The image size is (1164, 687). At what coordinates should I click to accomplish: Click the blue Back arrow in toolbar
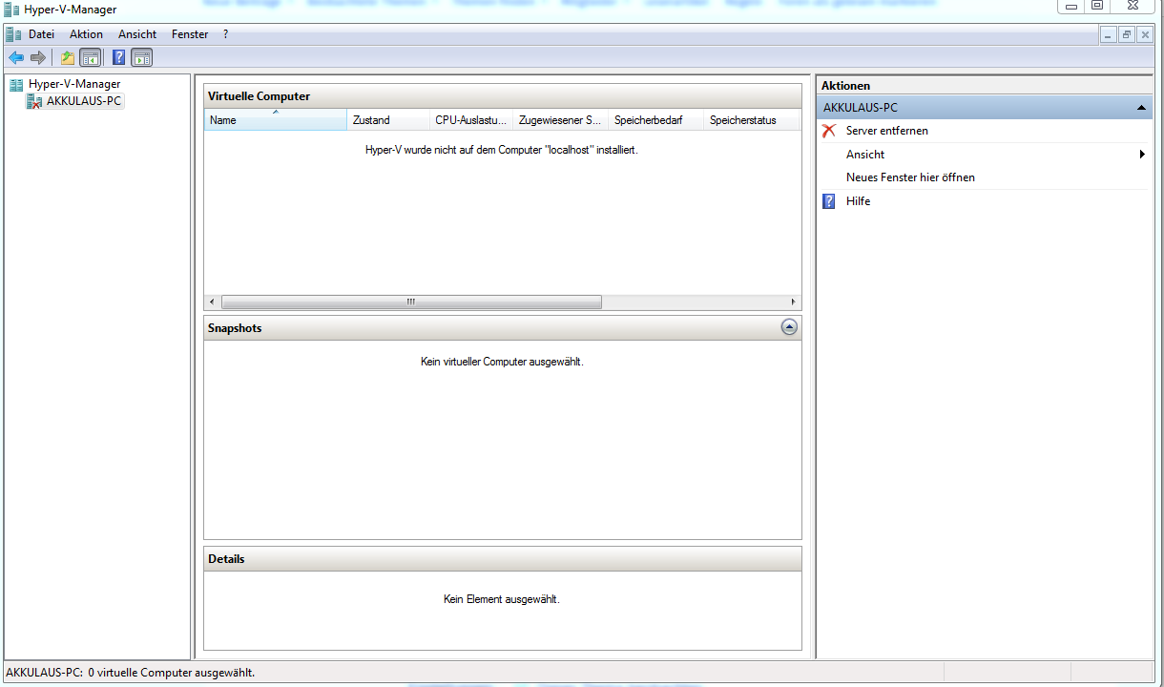[16, 57]
